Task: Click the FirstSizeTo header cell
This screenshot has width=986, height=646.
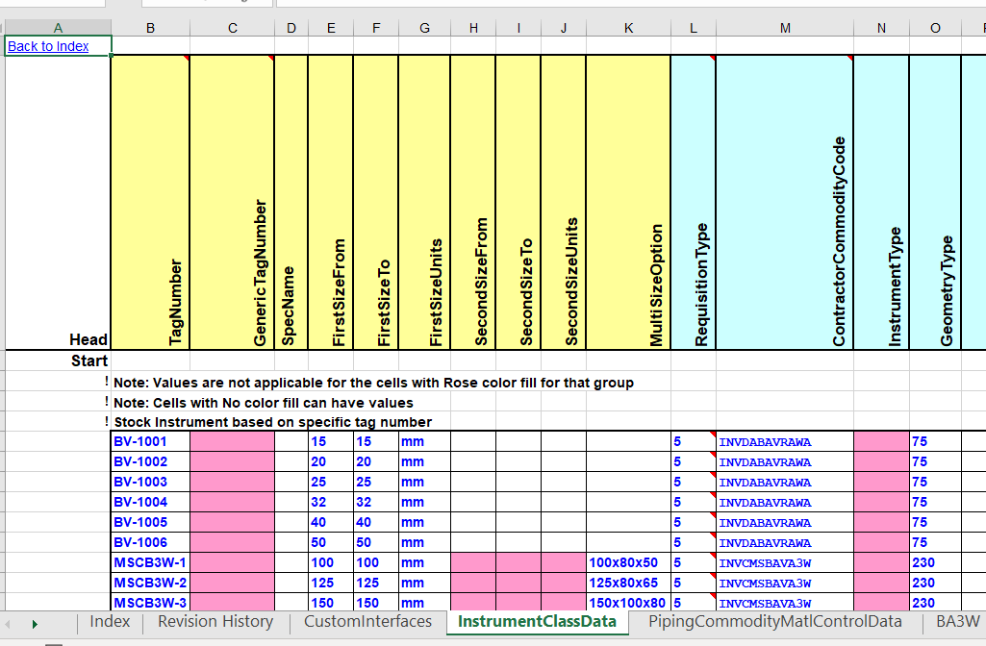Action: (376, 202)
